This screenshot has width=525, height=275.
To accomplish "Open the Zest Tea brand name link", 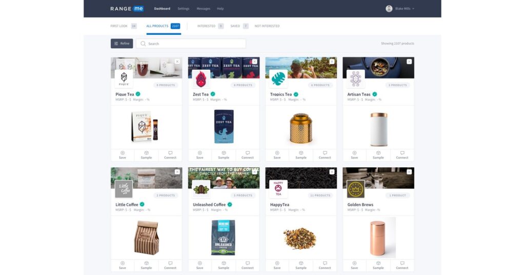I will click(200, 94).
